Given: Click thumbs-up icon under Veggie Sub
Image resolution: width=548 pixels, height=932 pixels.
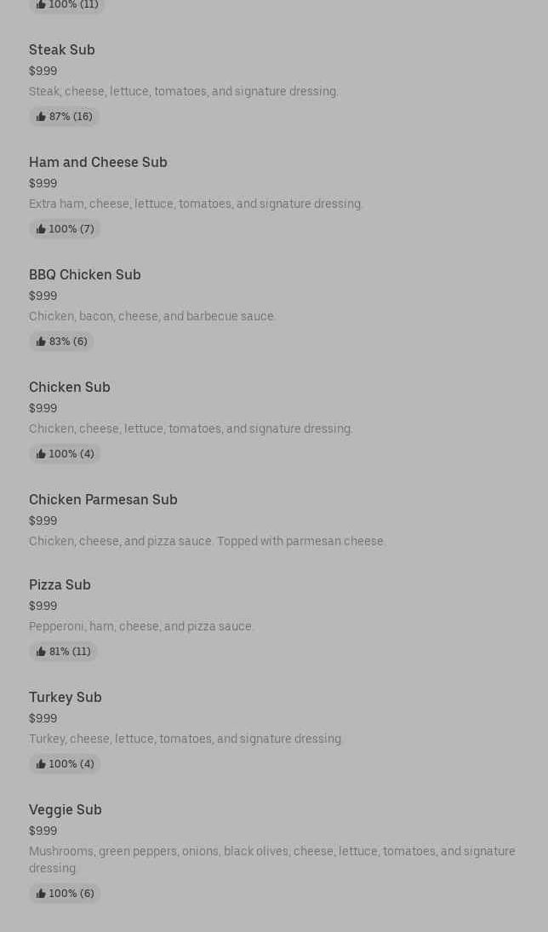Looking at the screenshot, I should [41, 894].
